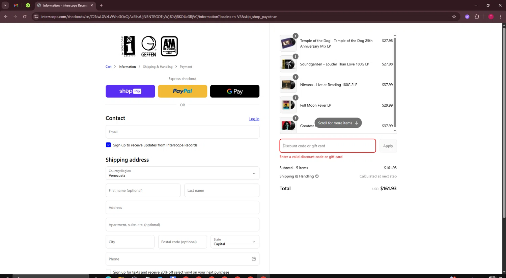Click the Interscope Records logo

pyautogui.click(x=128, y=46)
